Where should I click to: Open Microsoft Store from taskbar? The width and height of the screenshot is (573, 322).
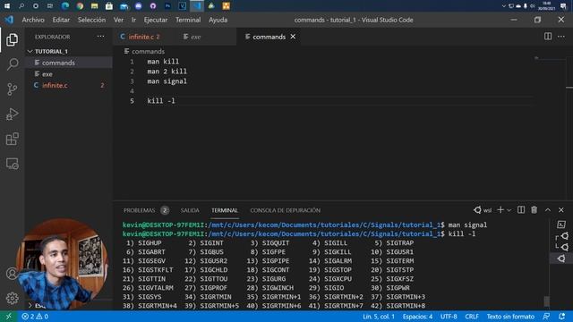coord(109,6)
